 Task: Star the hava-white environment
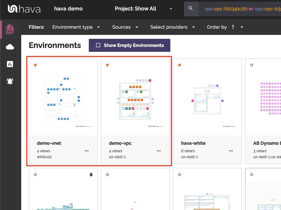(x=180, y=65)
